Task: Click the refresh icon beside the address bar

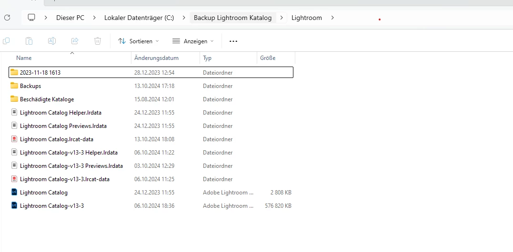Action: click(x=7, y=18)
